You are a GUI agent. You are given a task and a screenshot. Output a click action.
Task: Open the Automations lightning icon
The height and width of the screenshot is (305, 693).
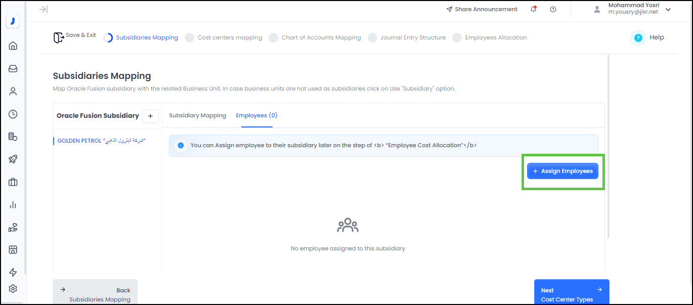pyautogui.click(x=13, y=272)
